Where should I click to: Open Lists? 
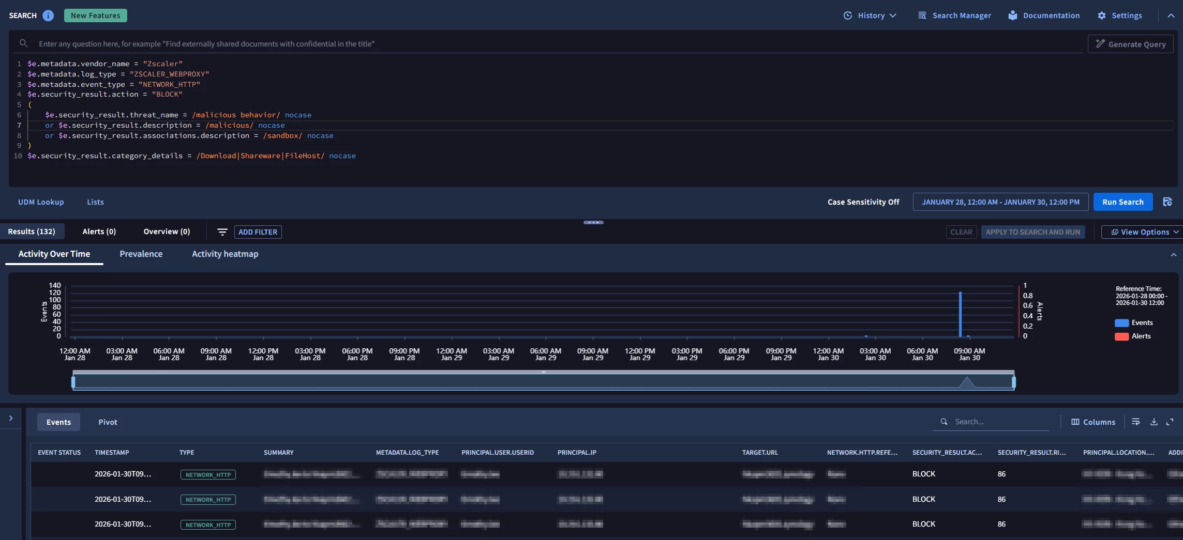95,202
